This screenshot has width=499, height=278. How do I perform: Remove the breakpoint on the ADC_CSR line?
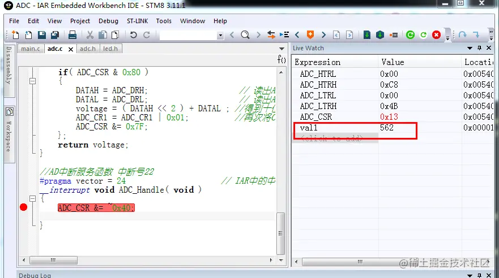point(24,207)
